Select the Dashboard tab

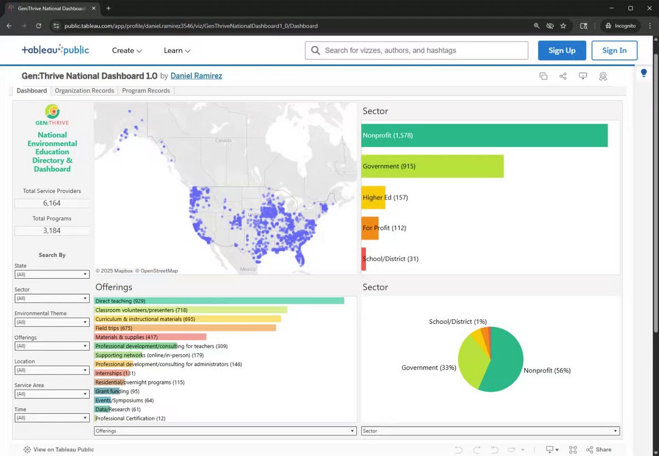point(31,90)
